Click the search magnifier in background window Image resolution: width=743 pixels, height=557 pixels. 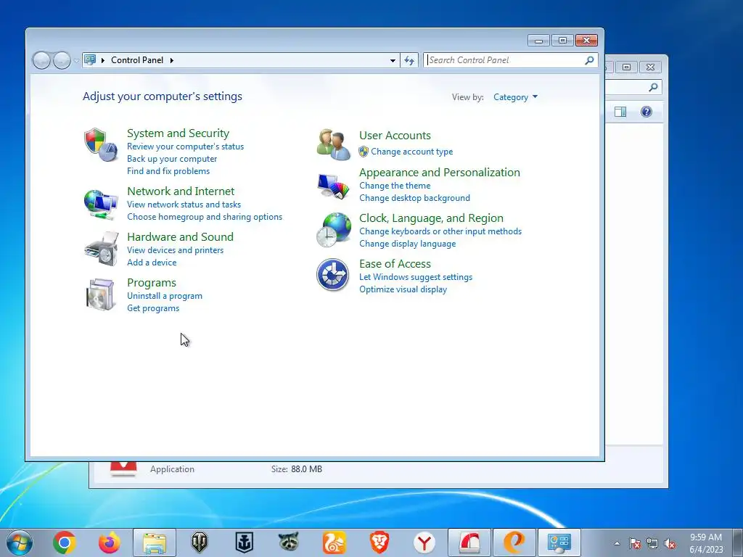(653, 87)
